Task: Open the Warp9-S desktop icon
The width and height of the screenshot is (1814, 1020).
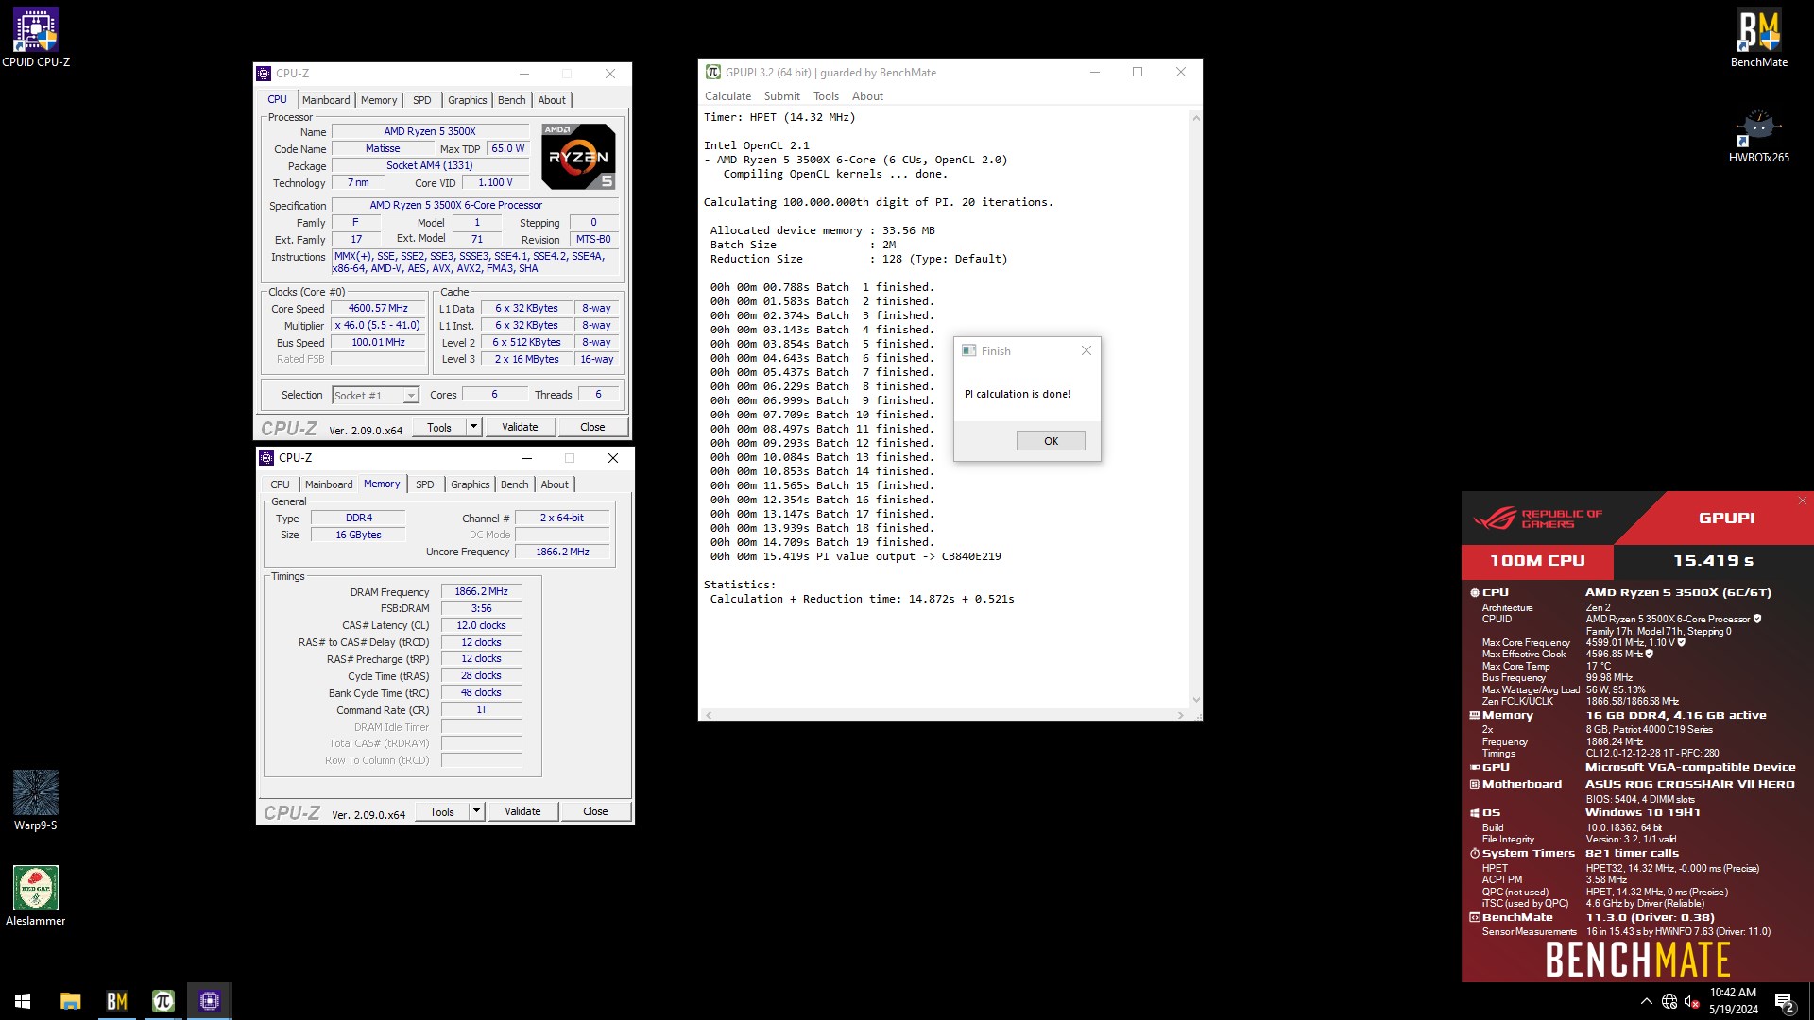Action: (x=36, y=801)
